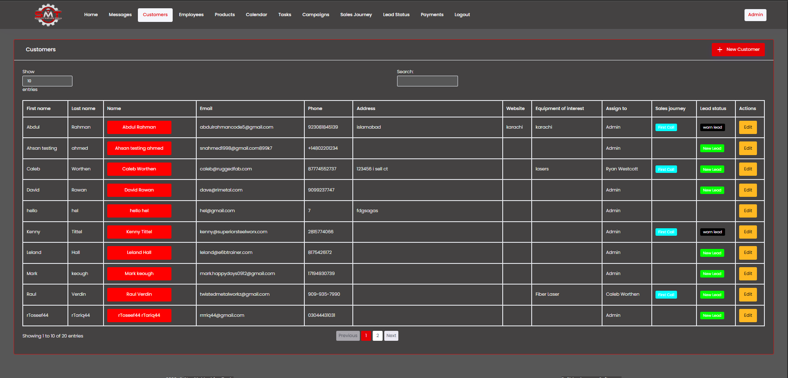Go to page 2 of customers
This screenshot has width=788, height=378.
[x=378, y=336]
